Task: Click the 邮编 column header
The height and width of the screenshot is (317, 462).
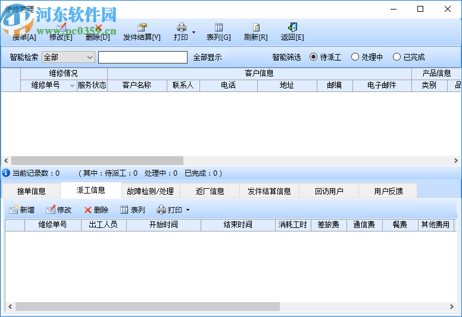Action: (335, 85)
